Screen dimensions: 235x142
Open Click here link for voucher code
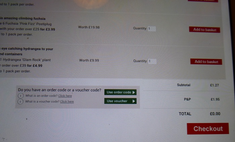67,102
